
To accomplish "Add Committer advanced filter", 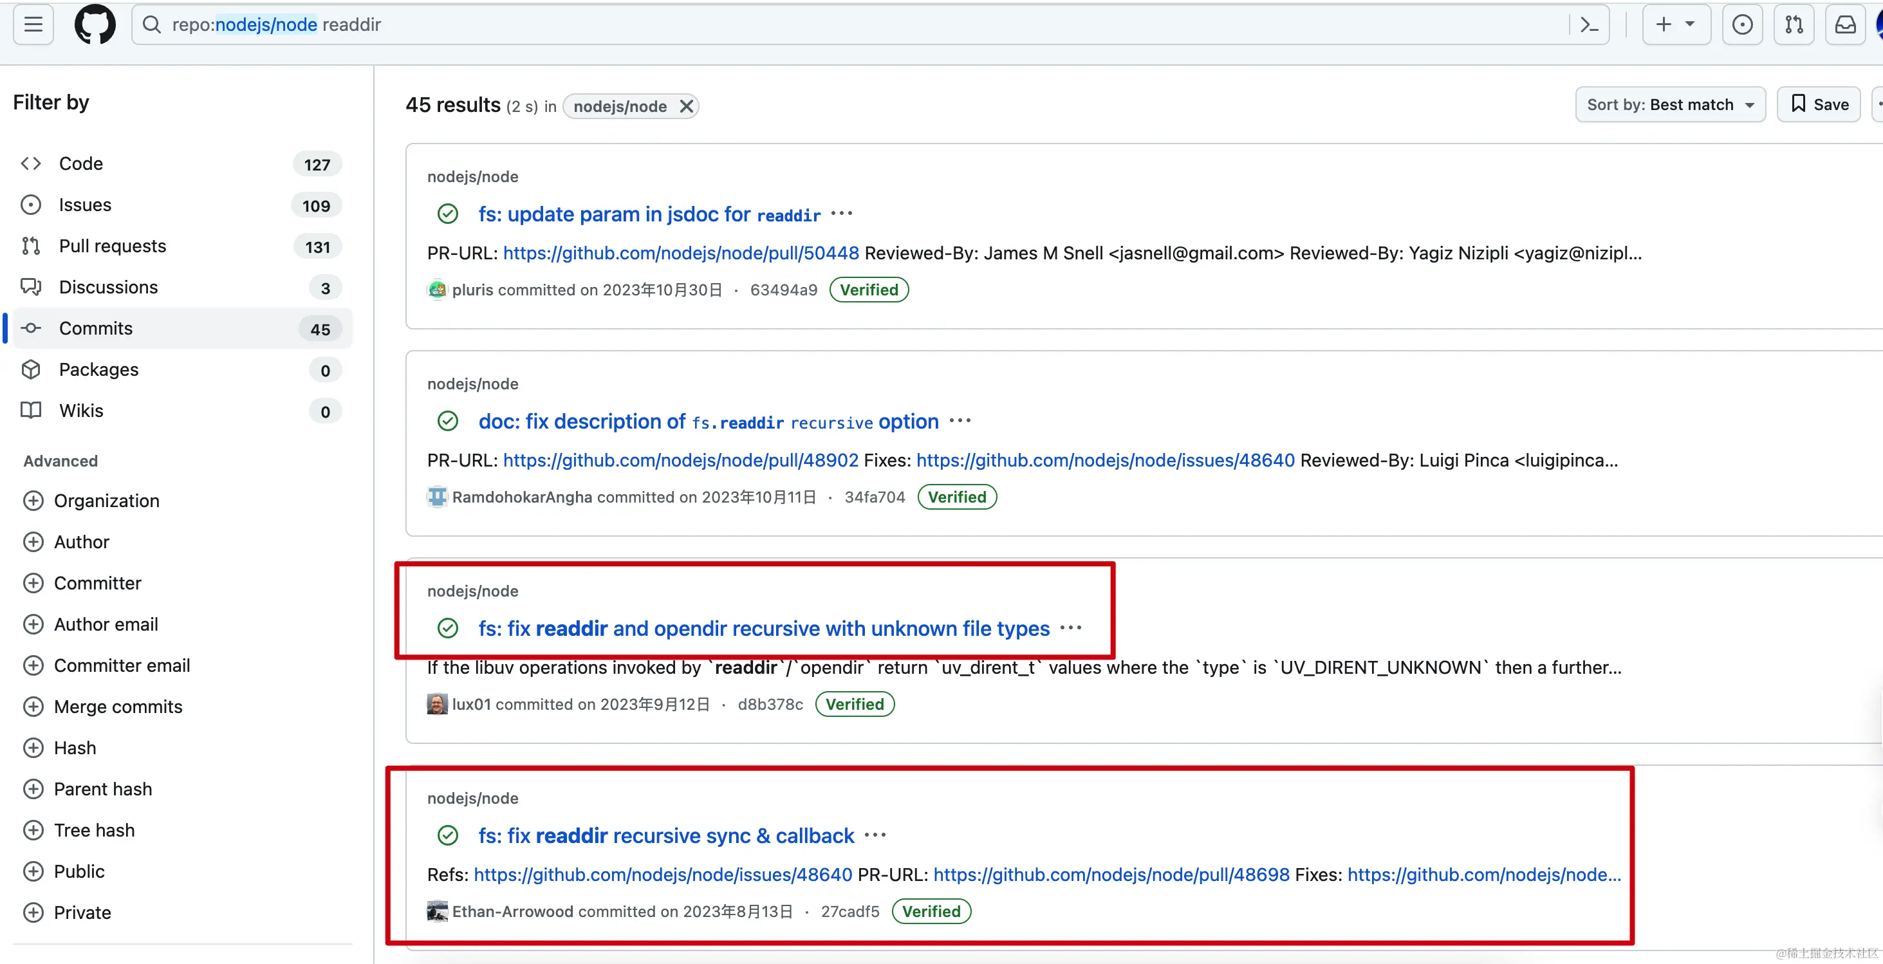I will coord(82,583).
